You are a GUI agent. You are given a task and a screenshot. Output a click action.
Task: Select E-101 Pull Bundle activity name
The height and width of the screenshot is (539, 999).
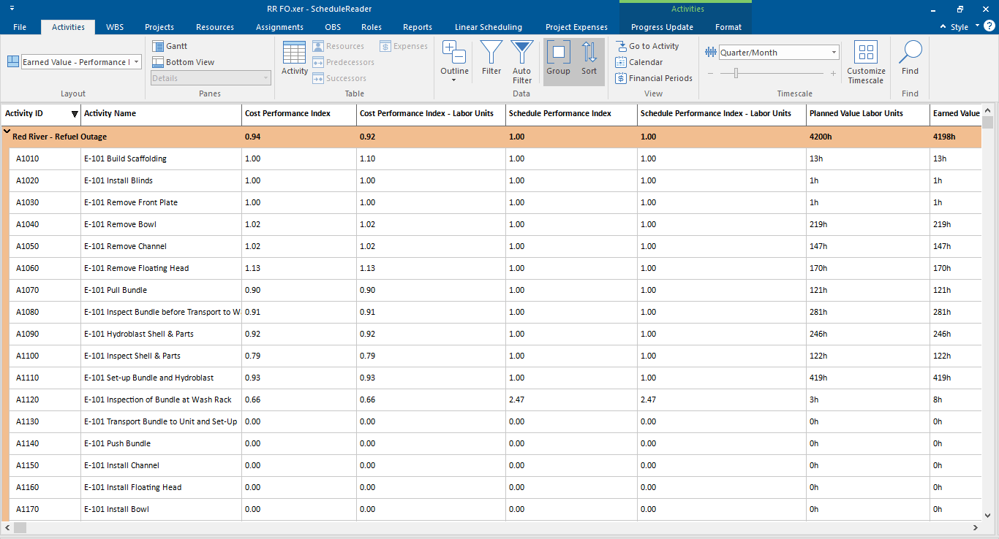point(116,290)
